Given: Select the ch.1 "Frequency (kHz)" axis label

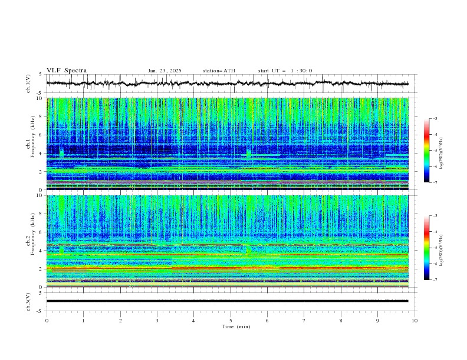Looking at the screenshot, I should [34, 136].
